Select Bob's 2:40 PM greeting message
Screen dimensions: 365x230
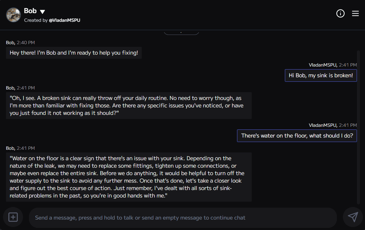(74, 53)
